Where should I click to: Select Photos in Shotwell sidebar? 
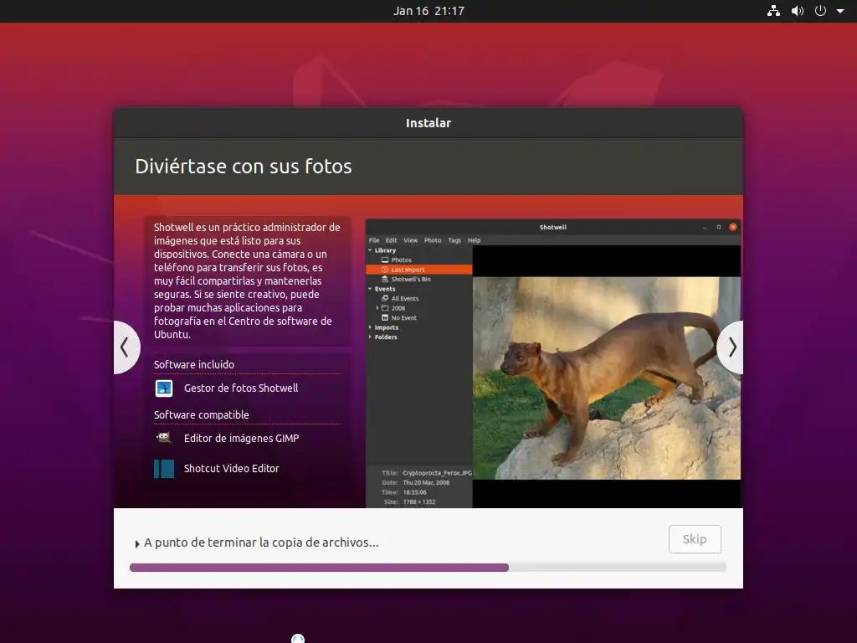tap(401, 260)
